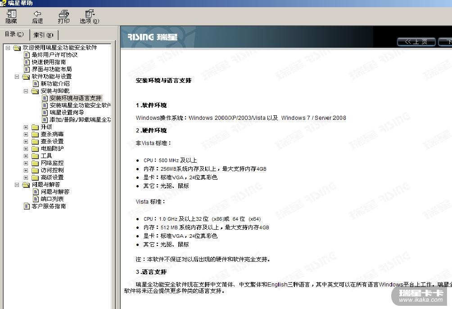Image resolution: width=452 pixels, height=309 pixels.
Task: Click the page icon beside 新功能介绍
Action: [x=36, y=84]
